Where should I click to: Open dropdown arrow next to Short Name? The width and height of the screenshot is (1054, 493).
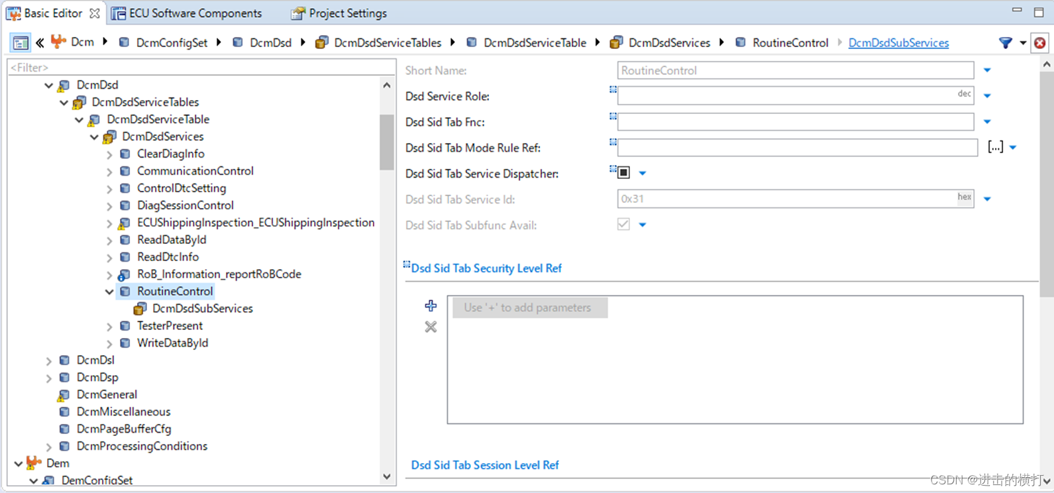pyautogui.click(x=987, y=70)
